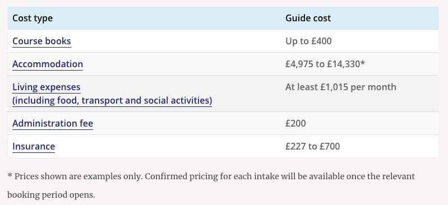
Task: Select the £227 to £700 insurance cost
Action: click(x=312, y=146)
